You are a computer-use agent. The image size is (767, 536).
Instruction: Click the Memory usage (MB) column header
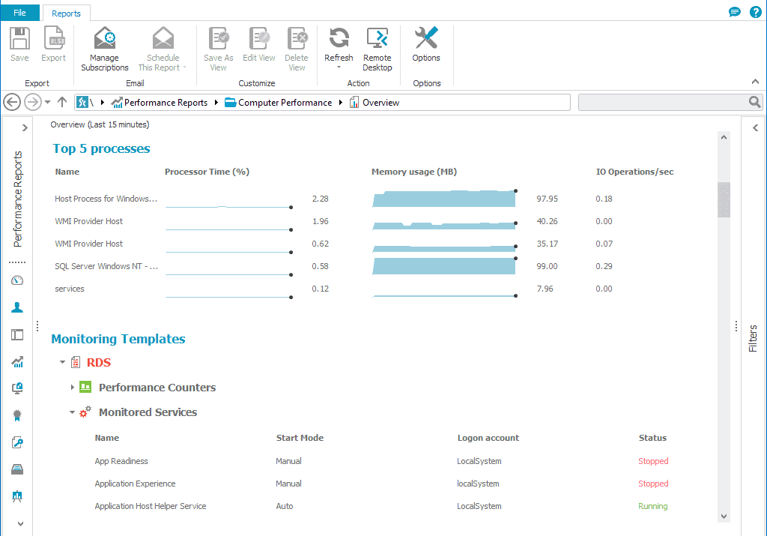click(413, 172)
